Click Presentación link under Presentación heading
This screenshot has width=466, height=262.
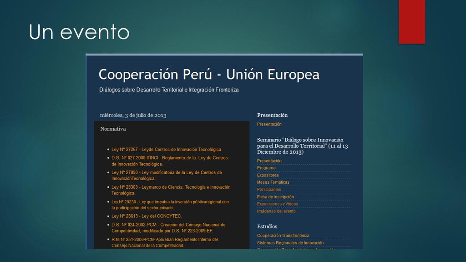tap(269, 124)
